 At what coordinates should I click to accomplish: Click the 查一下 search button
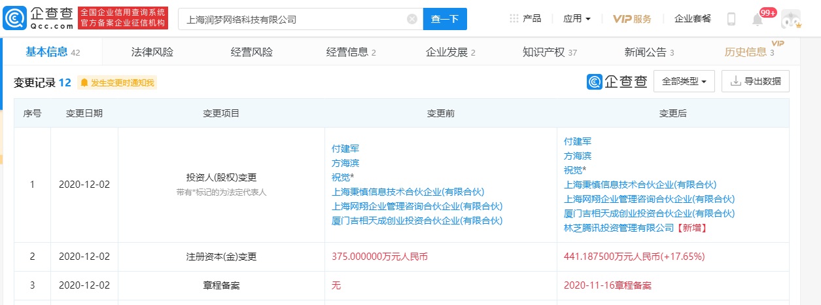(445, 19)
